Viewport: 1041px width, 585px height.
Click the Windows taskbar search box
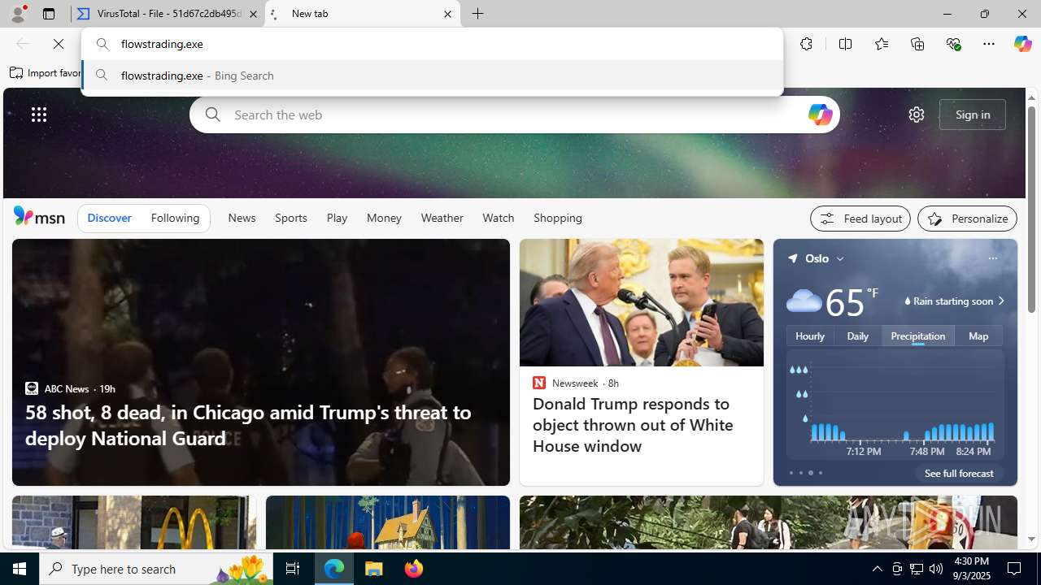pos(156,569)
